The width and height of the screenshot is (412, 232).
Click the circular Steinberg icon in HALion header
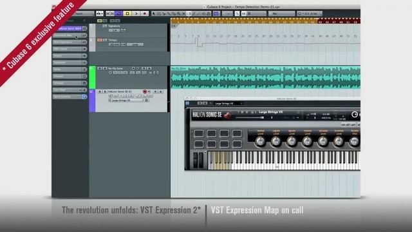click(355, 115)
